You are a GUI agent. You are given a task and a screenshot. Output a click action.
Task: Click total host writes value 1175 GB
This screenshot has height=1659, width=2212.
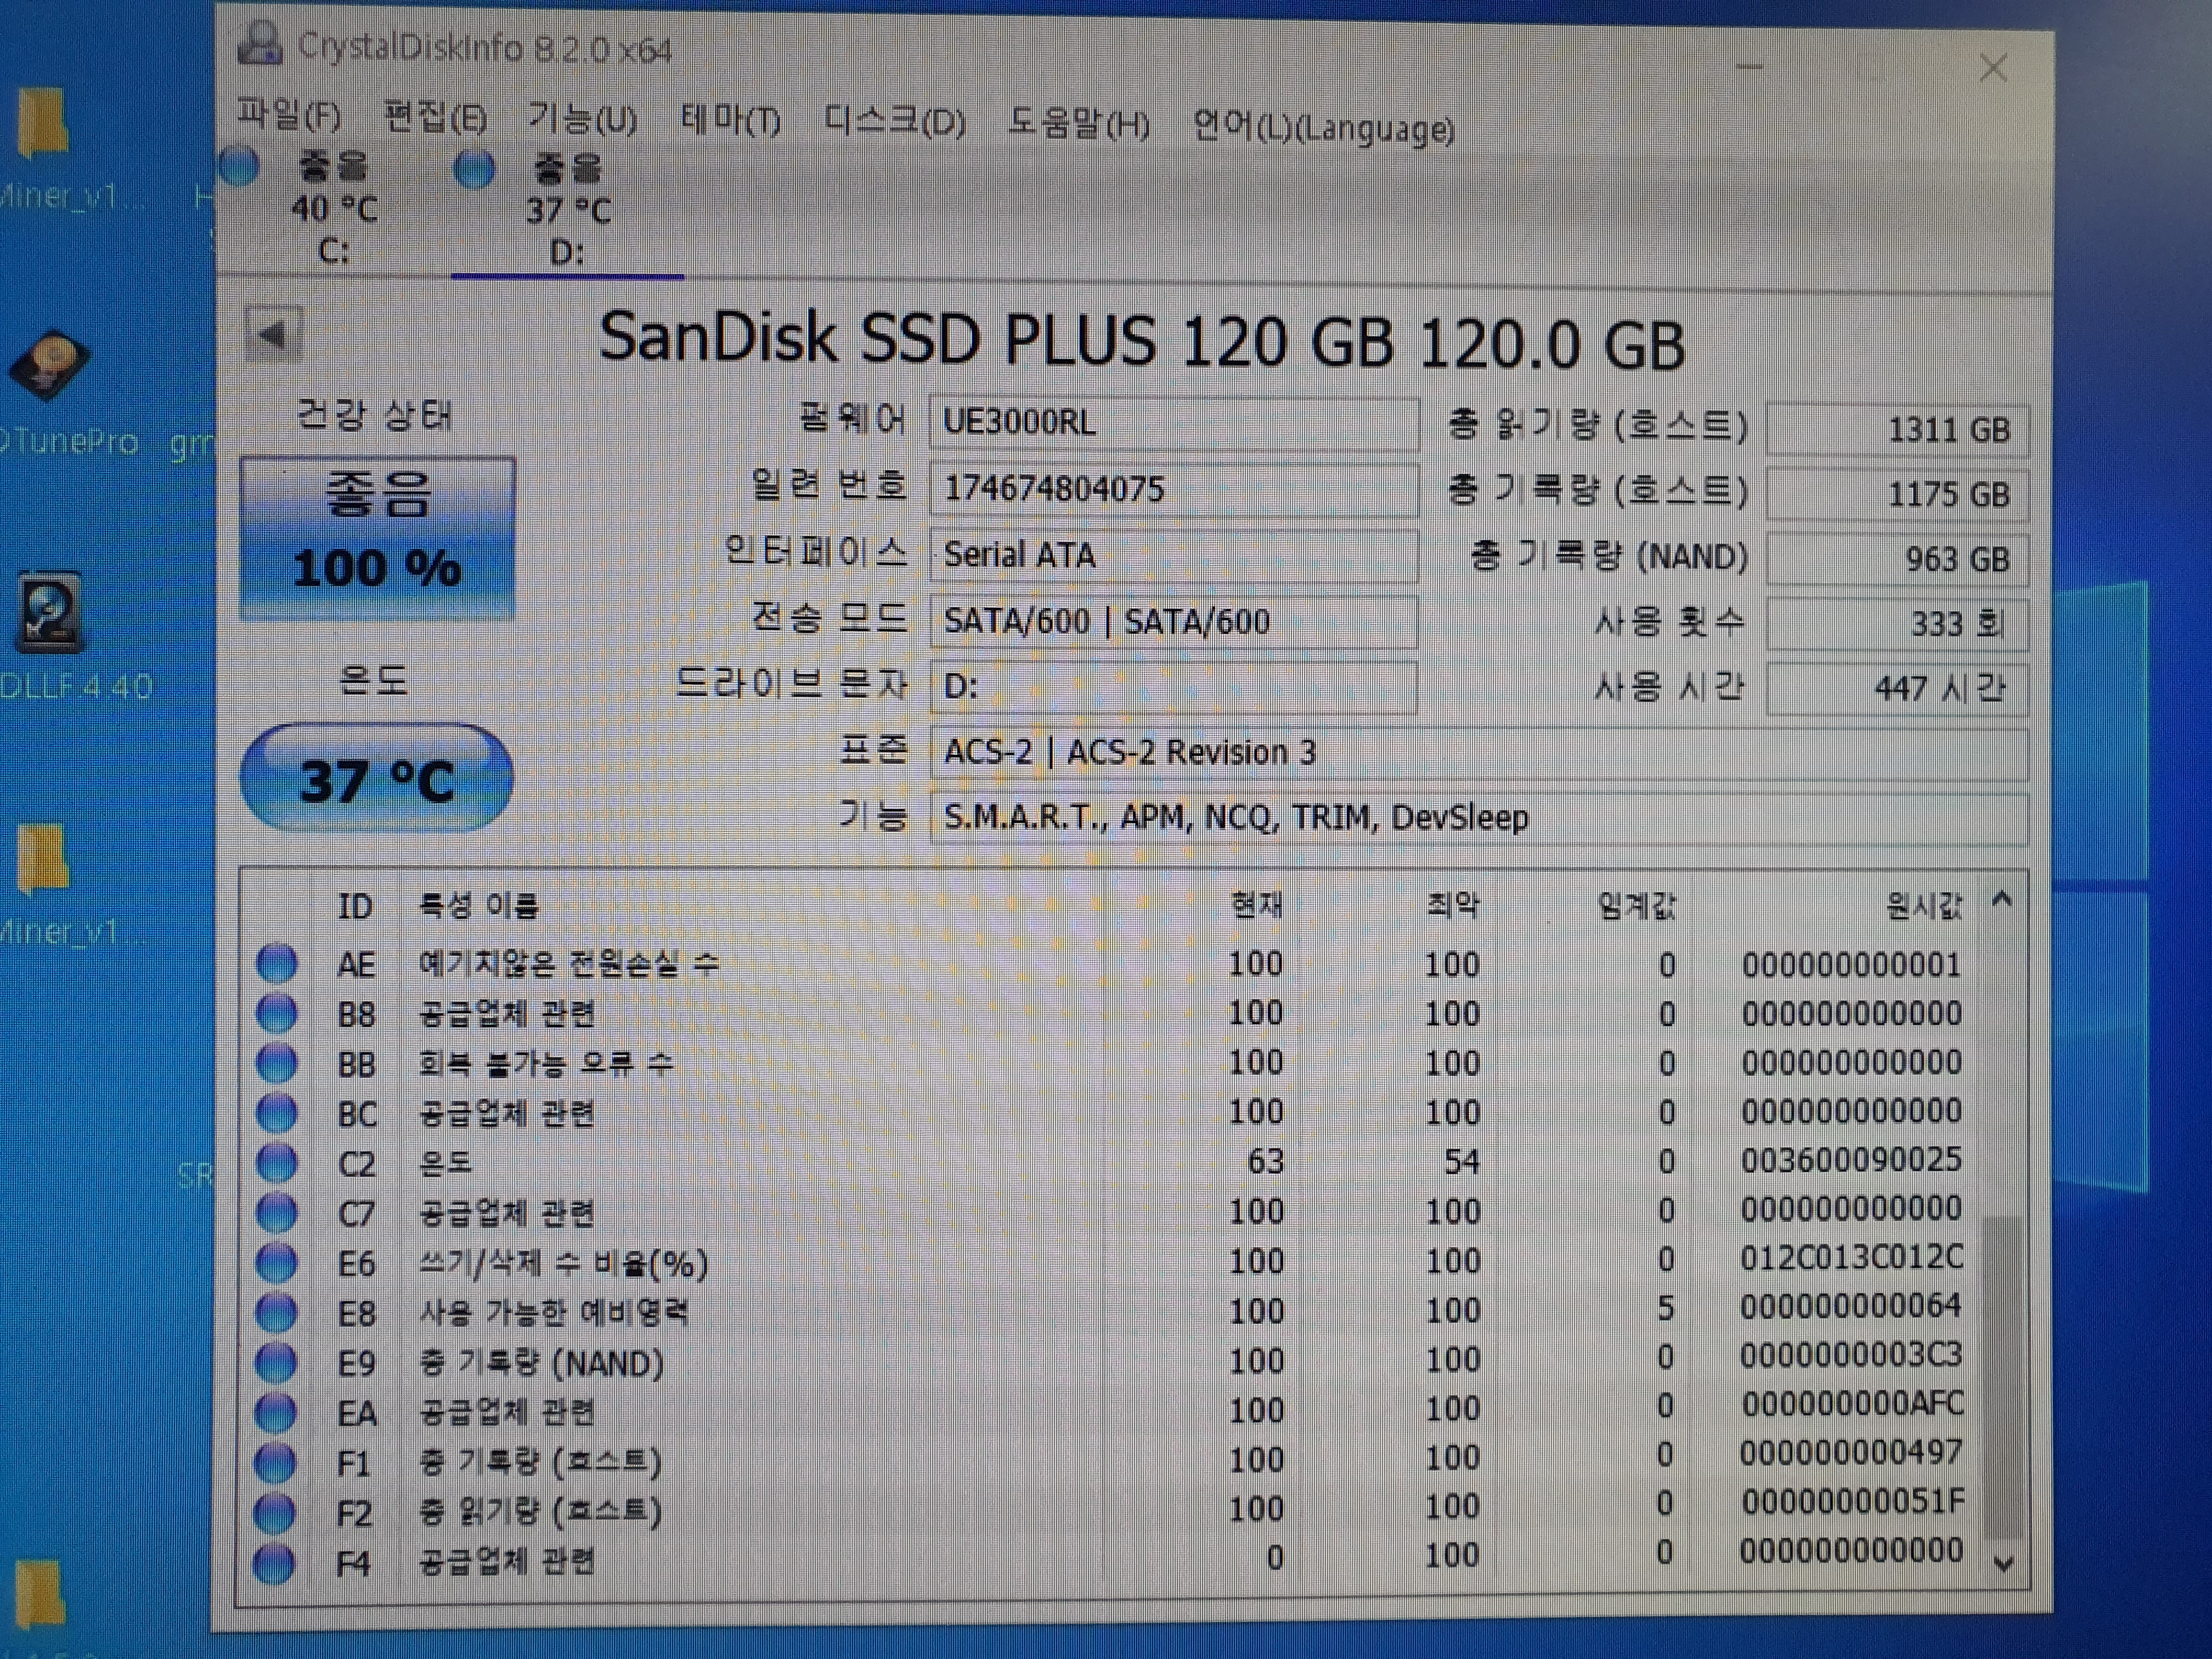(1897, 494)
